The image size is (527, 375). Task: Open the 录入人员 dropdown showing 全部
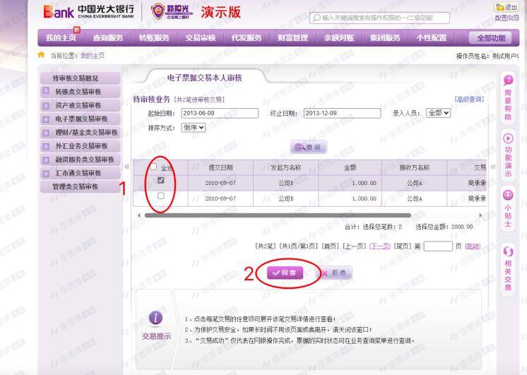coord(438,113)
